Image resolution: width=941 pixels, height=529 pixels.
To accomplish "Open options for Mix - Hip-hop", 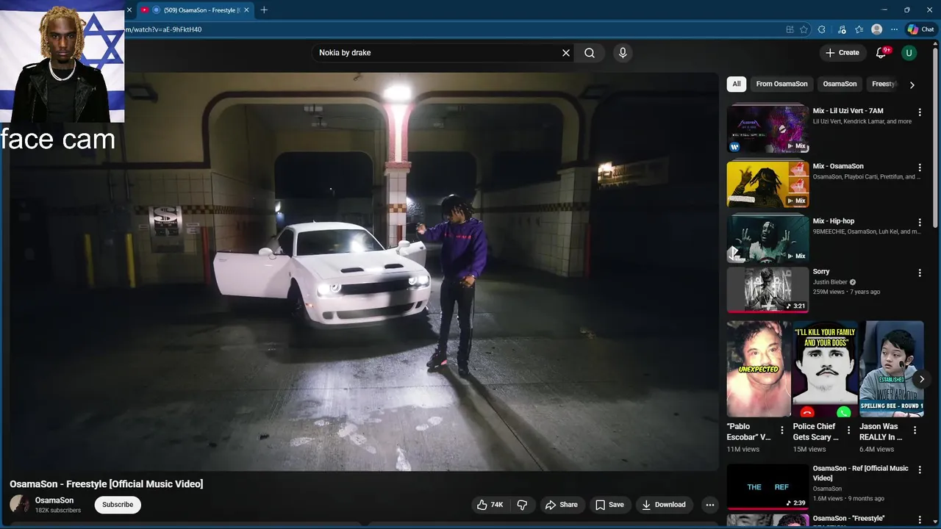I will pyautogui.click(x=919, y=222).
